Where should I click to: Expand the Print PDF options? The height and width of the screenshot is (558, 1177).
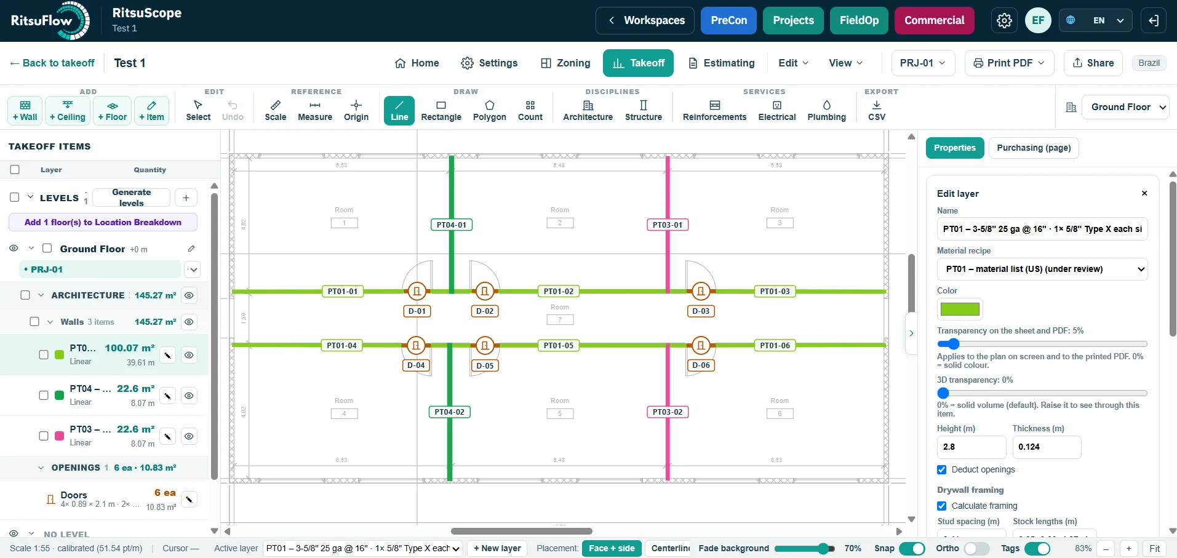point(1009,63)
